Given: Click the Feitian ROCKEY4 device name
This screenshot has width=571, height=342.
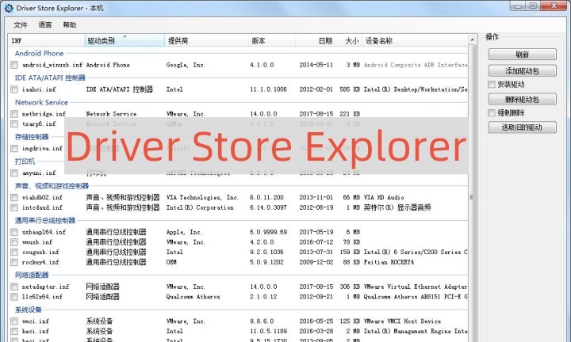Looking at the screenshot, I should [x=389, y=262].
